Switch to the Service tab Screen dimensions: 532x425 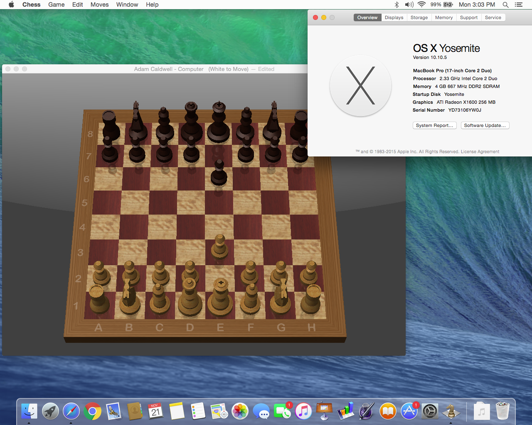493,17
